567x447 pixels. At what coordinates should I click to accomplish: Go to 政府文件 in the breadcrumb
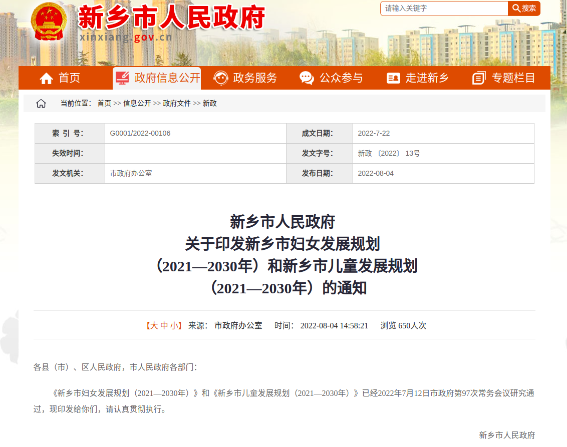pyautogui.click(x=177, y=103)
